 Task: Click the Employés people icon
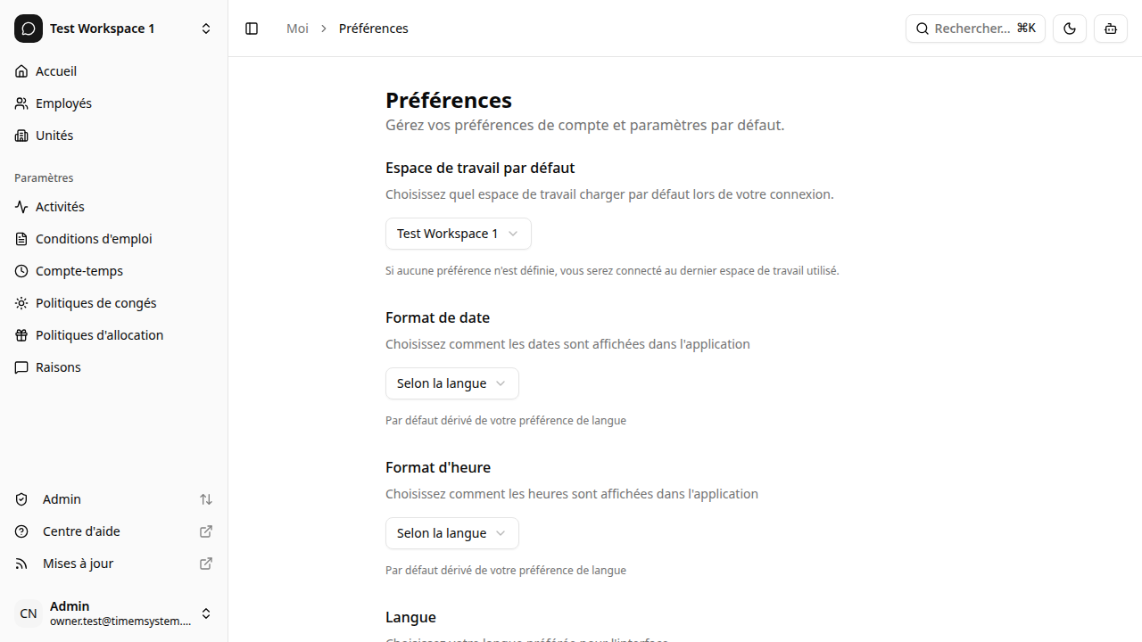pos(21,103)
